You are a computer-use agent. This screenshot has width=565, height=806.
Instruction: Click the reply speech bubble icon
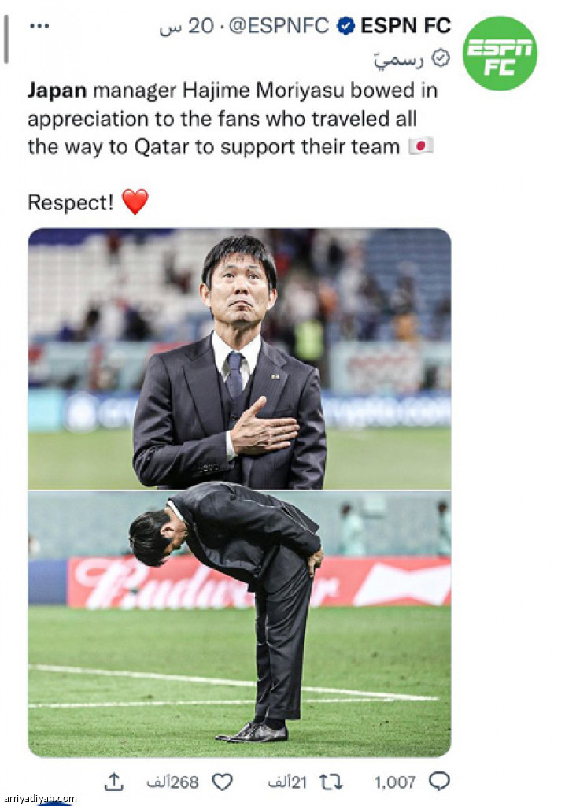click(439, 781)
